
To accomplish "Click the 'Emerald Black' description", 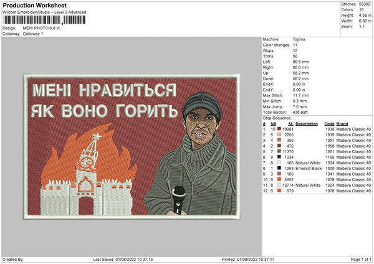I will click(309, 169).
